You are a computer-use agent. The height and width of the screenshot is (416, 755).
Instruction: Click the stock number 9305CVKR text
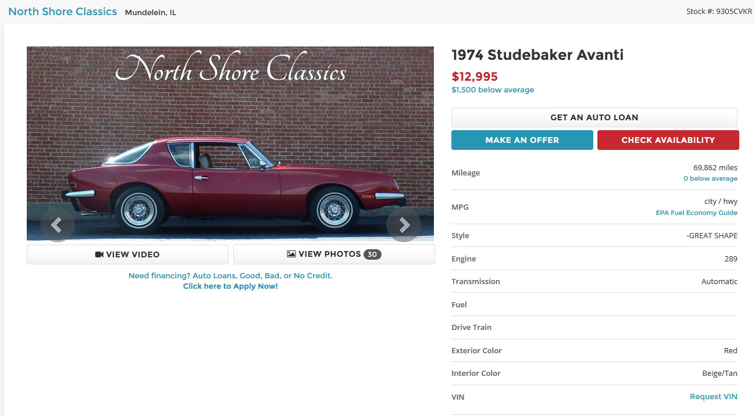[x=719, y=12]
